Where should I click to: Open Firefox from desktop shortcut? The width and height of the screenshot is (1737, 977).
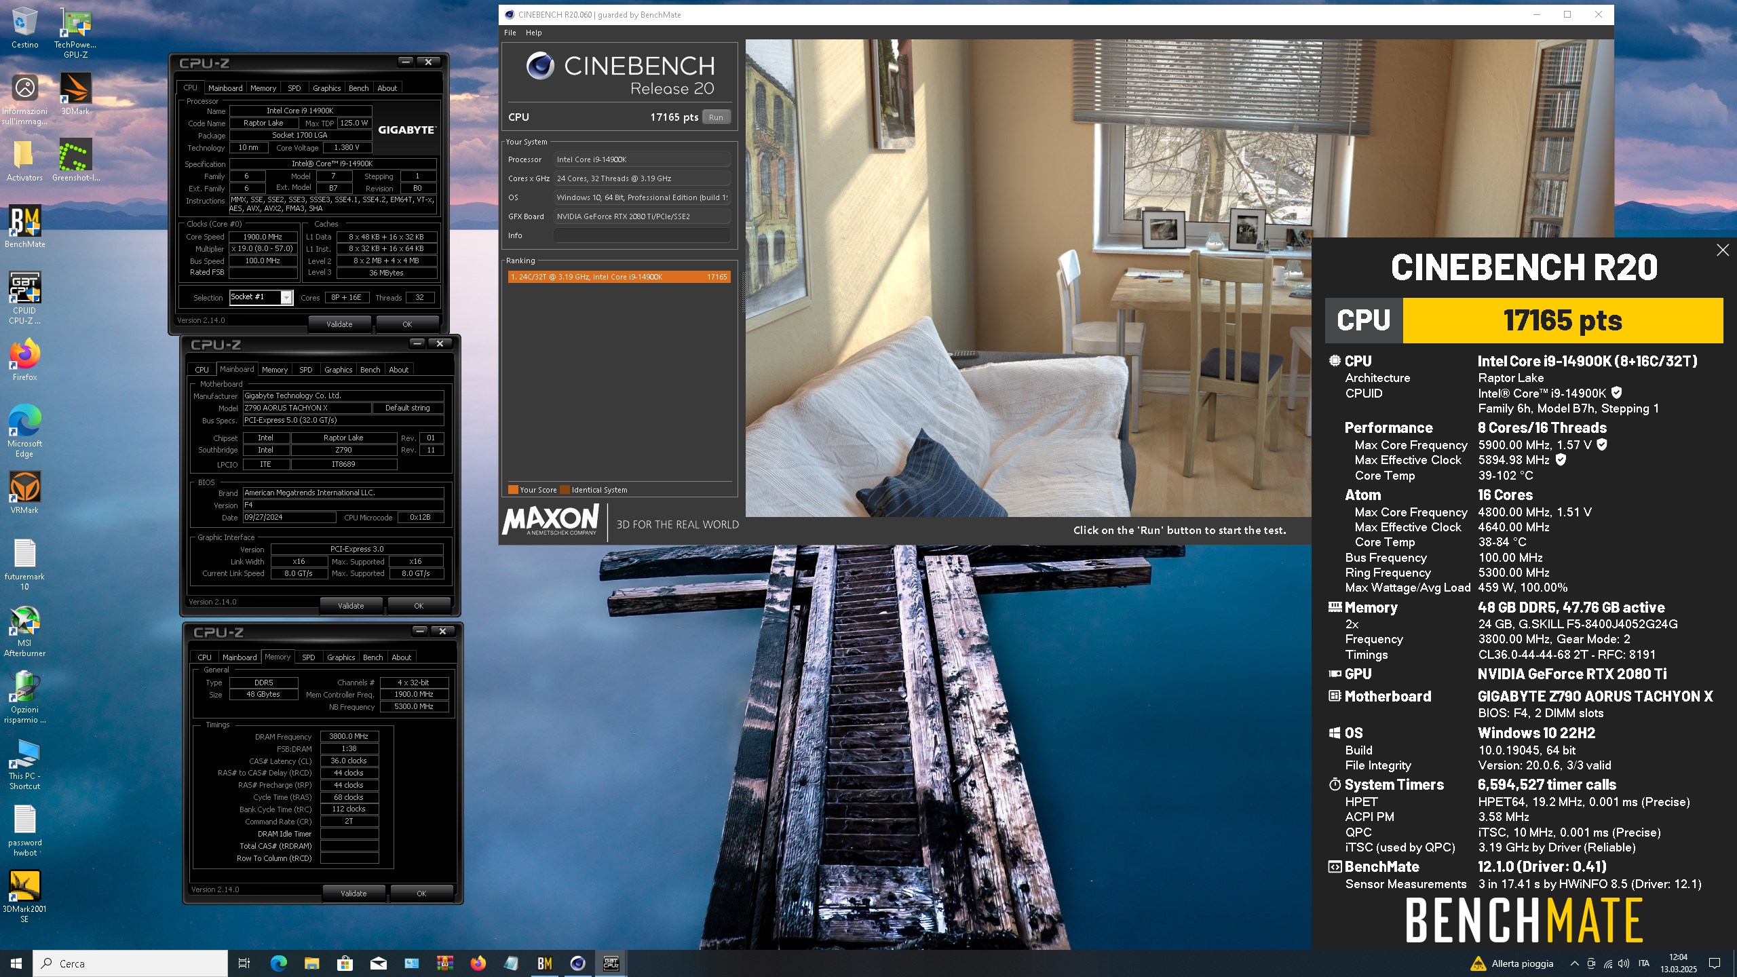(x=24, y=360)
